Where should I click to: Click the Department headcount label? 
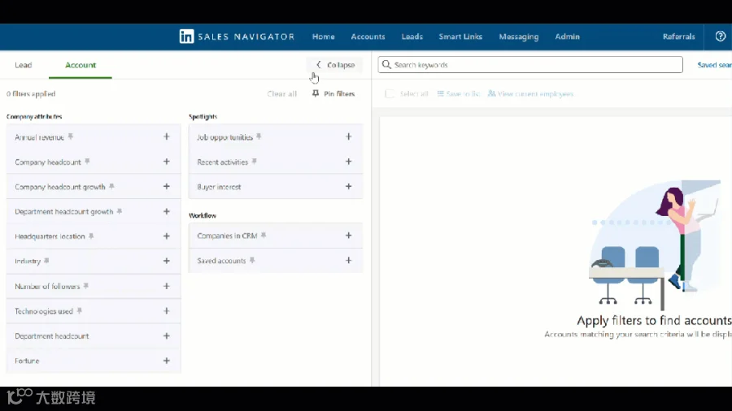pyautogui.click(x=52, y=336)
